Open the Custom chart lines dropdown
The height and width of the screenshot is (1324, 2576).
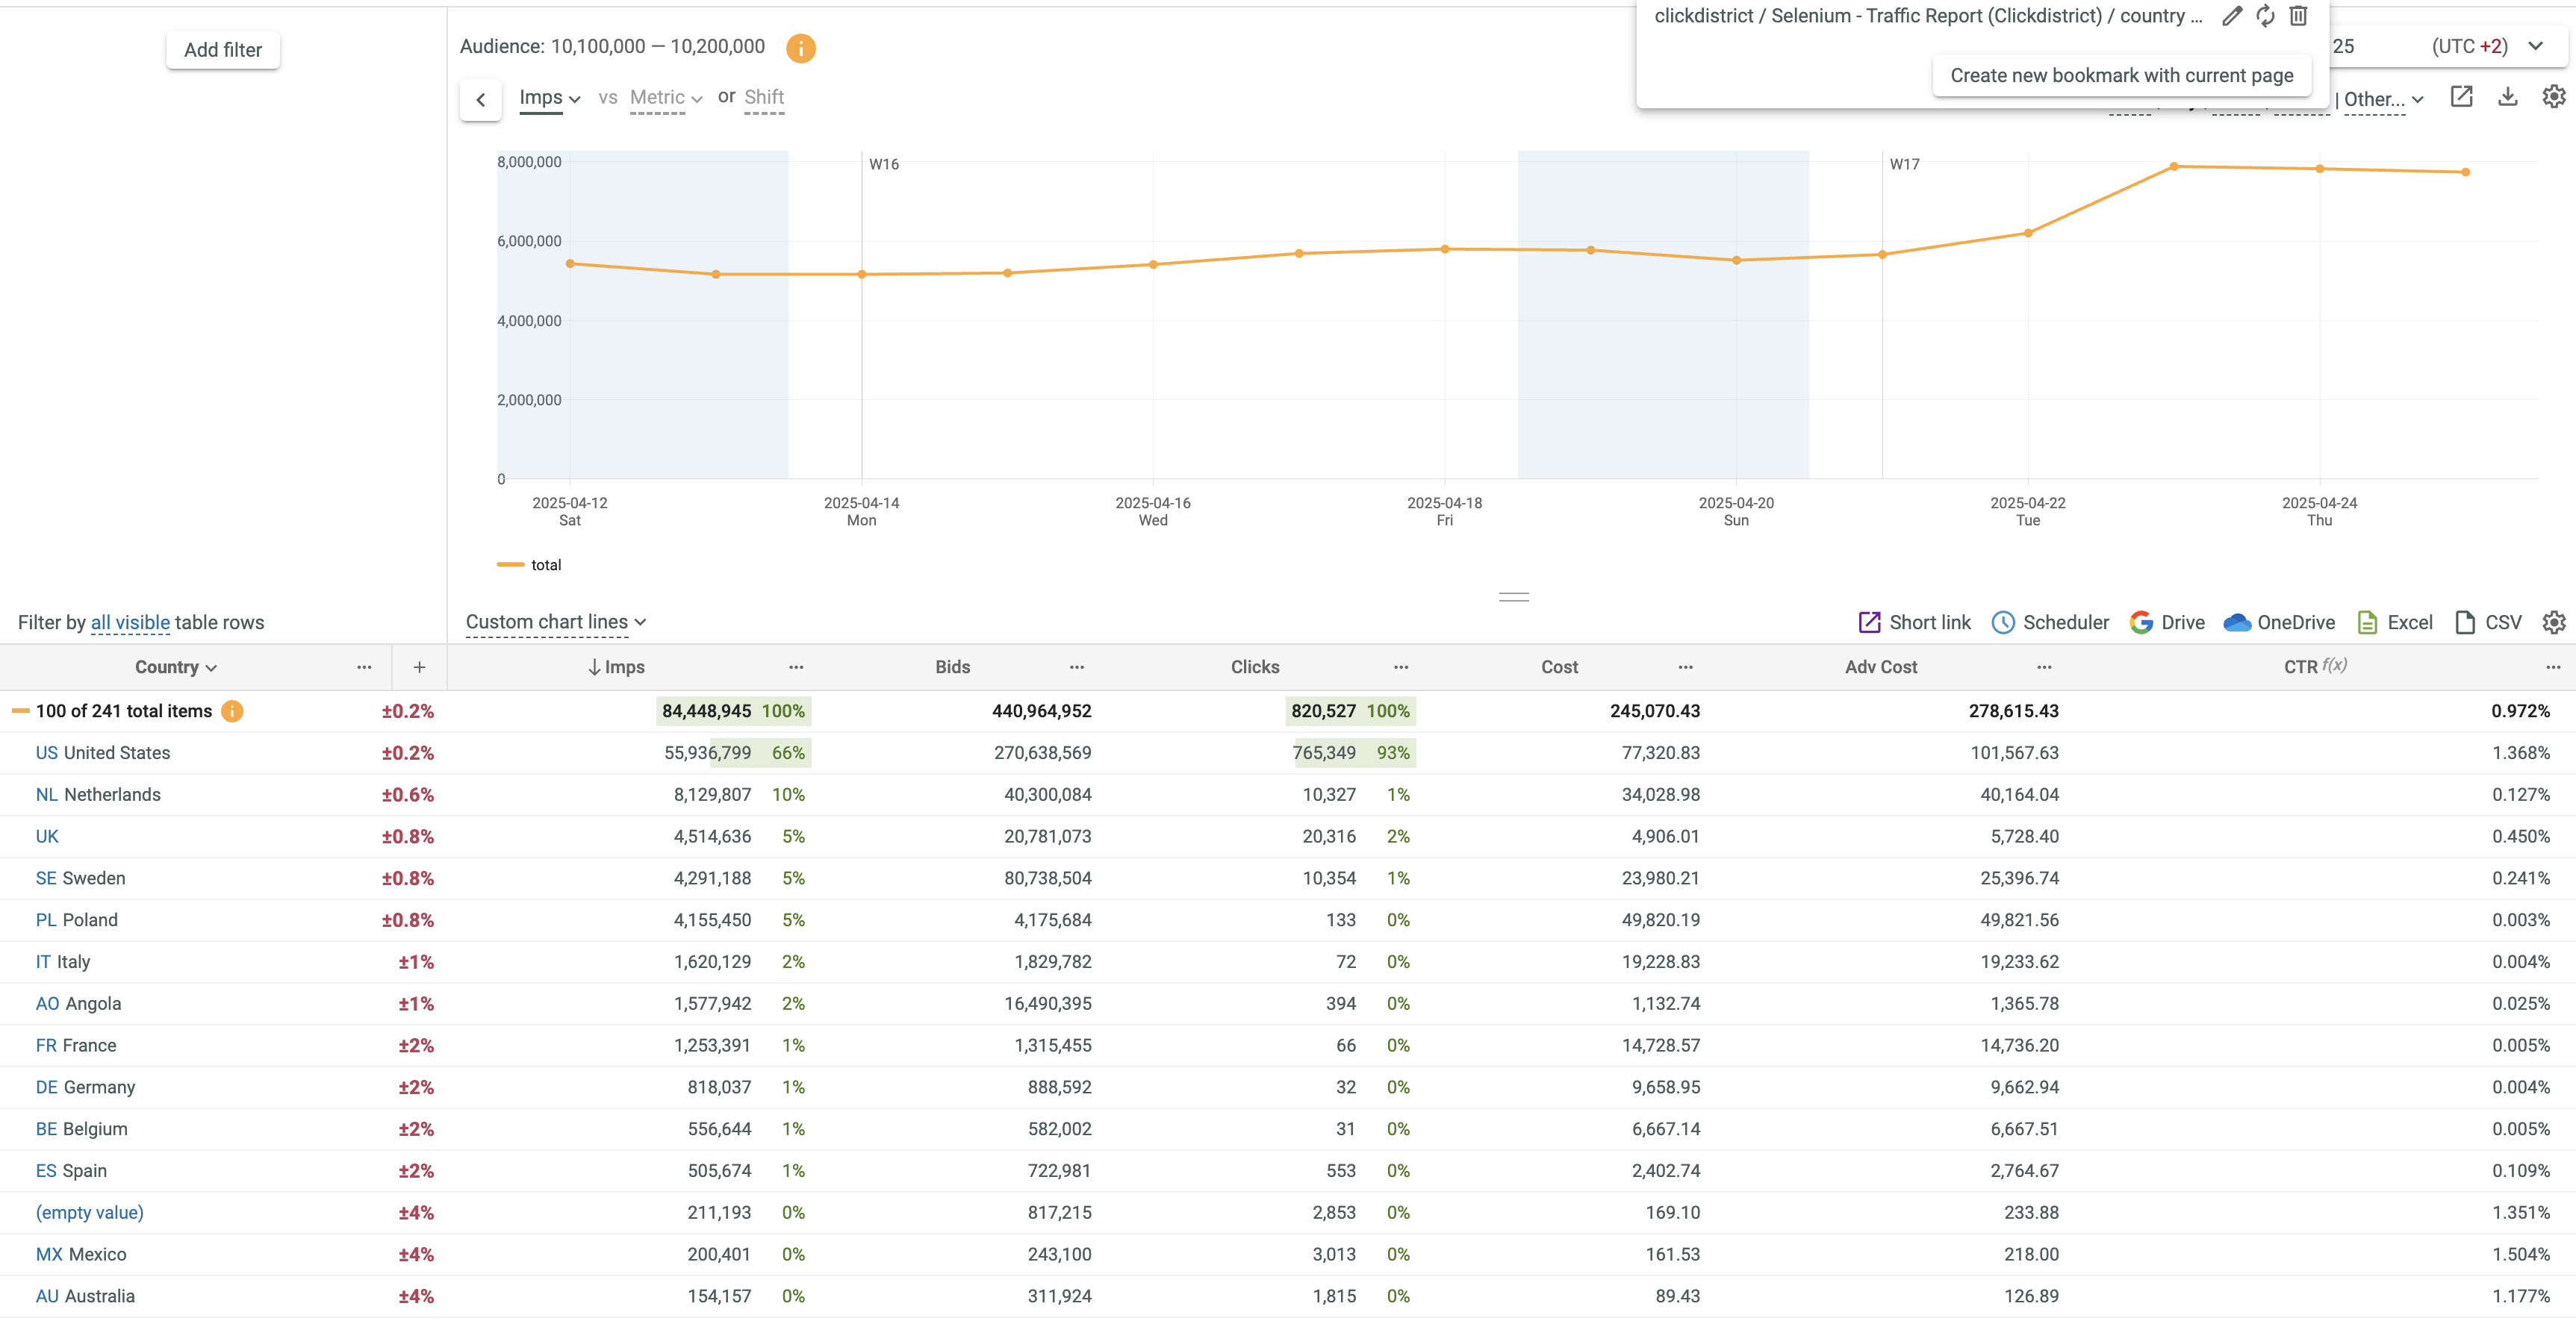click(x=556, y=622)
